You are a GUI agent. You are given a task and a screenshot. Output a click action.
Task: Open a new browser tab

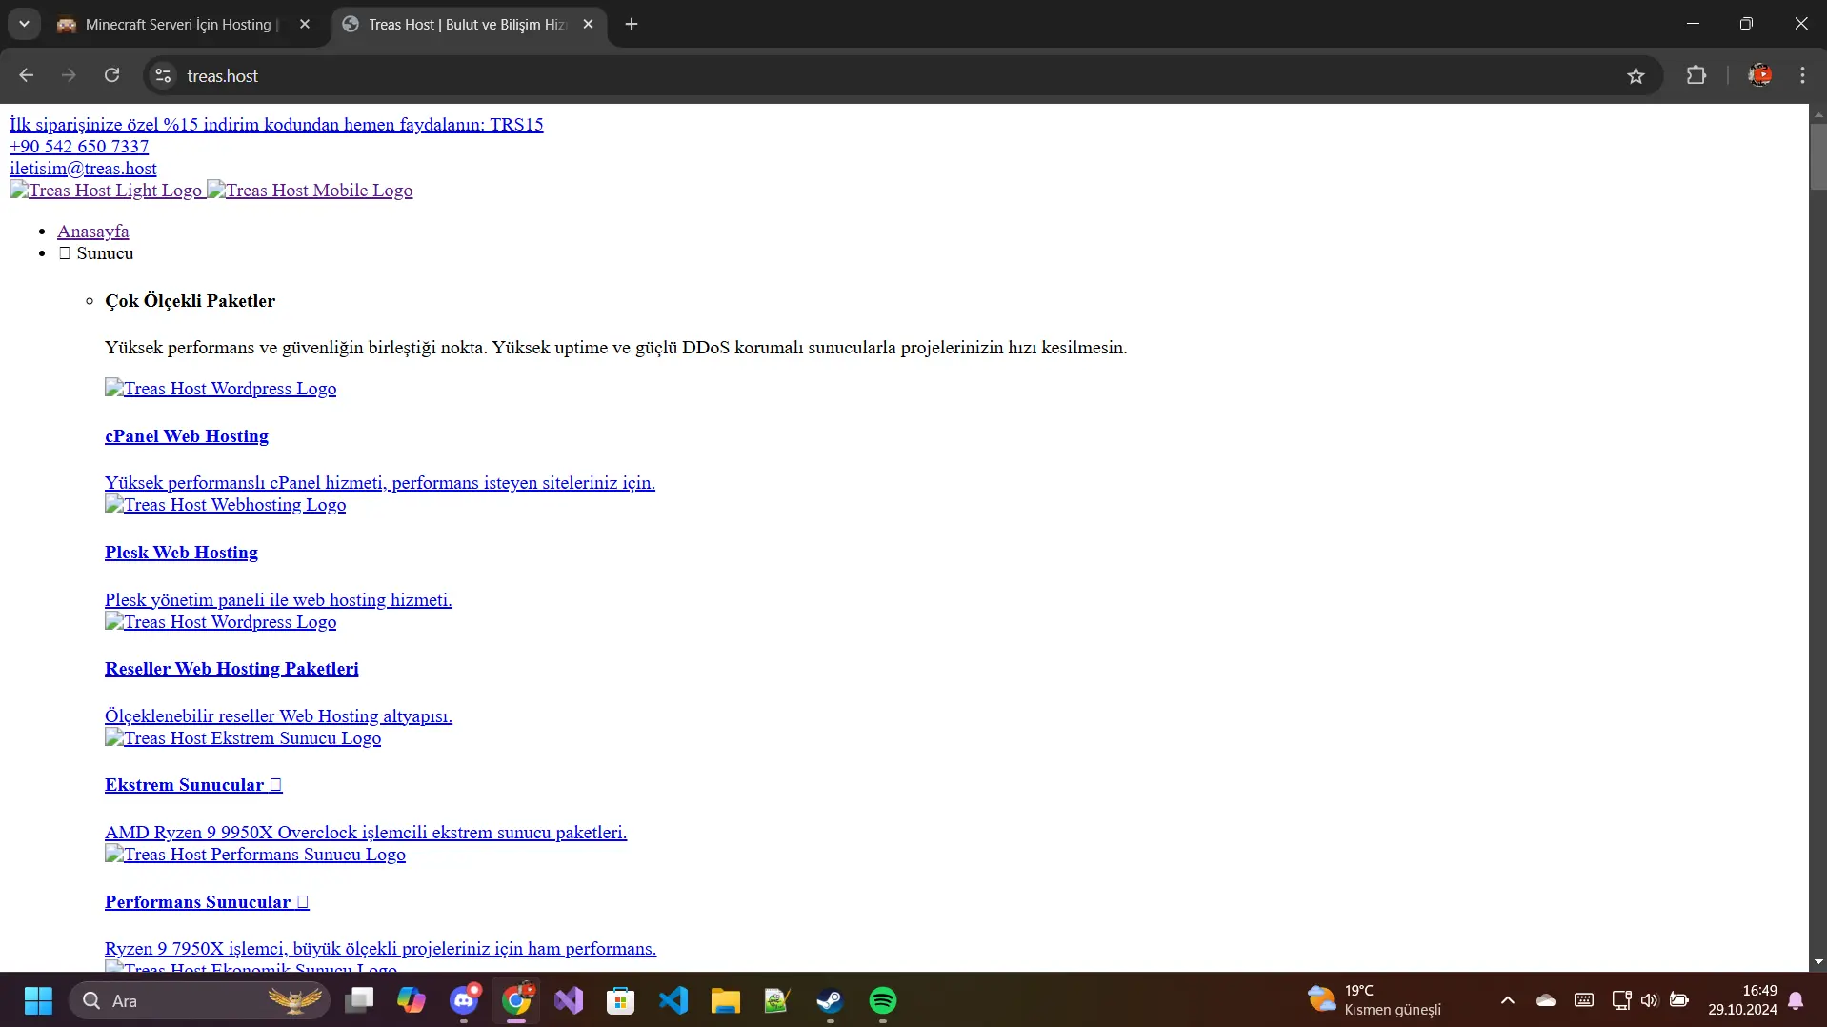632,24
